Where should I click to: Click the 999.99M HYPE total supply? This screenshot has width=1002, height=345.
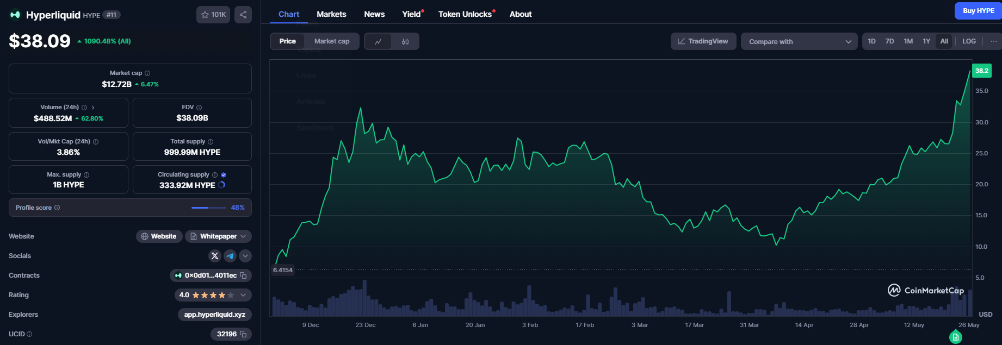pos(192,152)
